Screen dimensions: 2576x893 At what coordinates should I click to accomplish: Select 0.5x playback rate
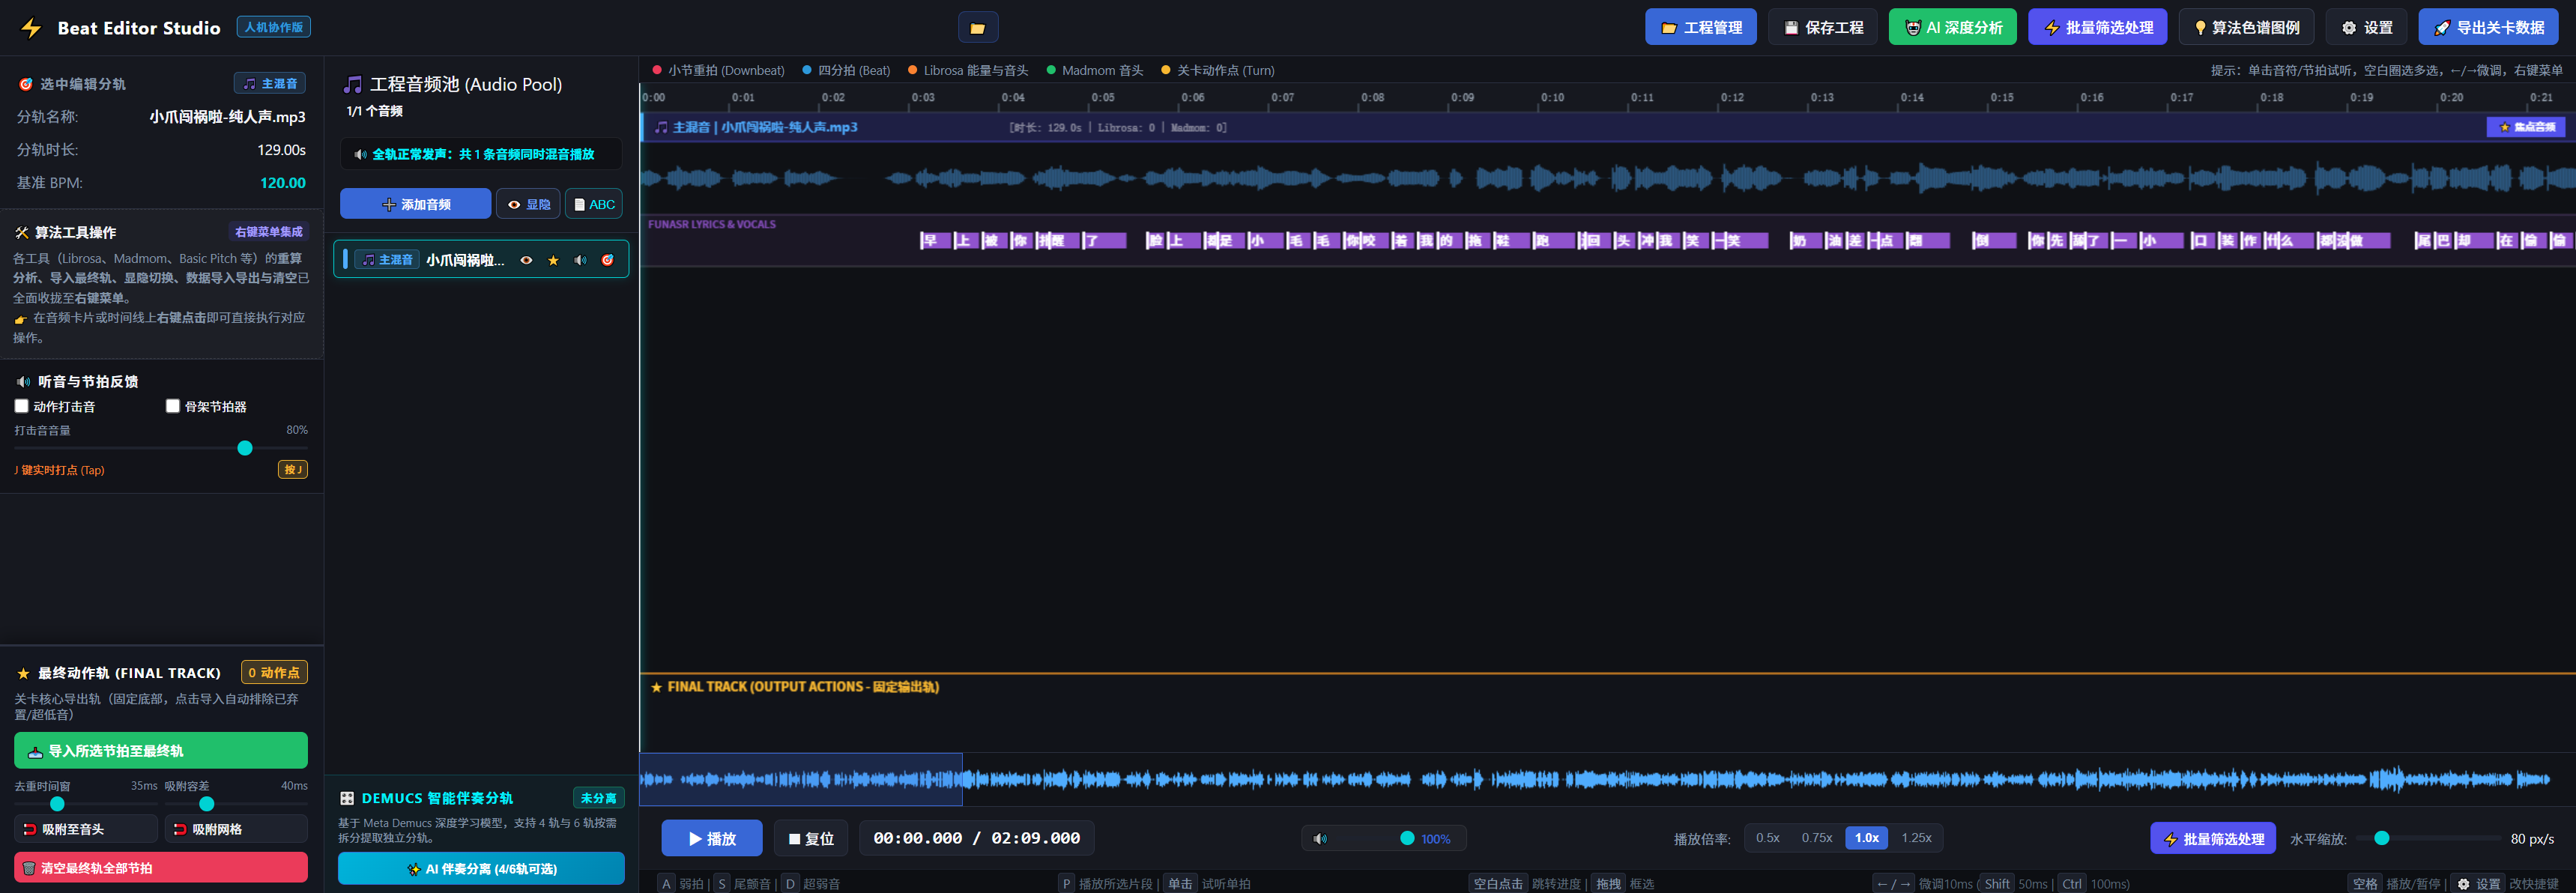1768,838
